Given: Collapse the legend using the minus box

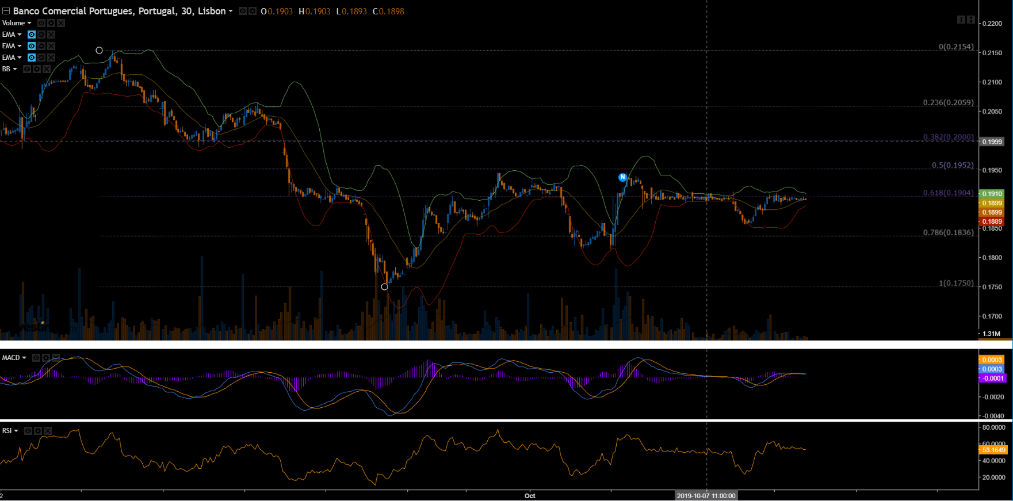Looking at the screenshot, I should pyautogui.click(x=6, y=11).
